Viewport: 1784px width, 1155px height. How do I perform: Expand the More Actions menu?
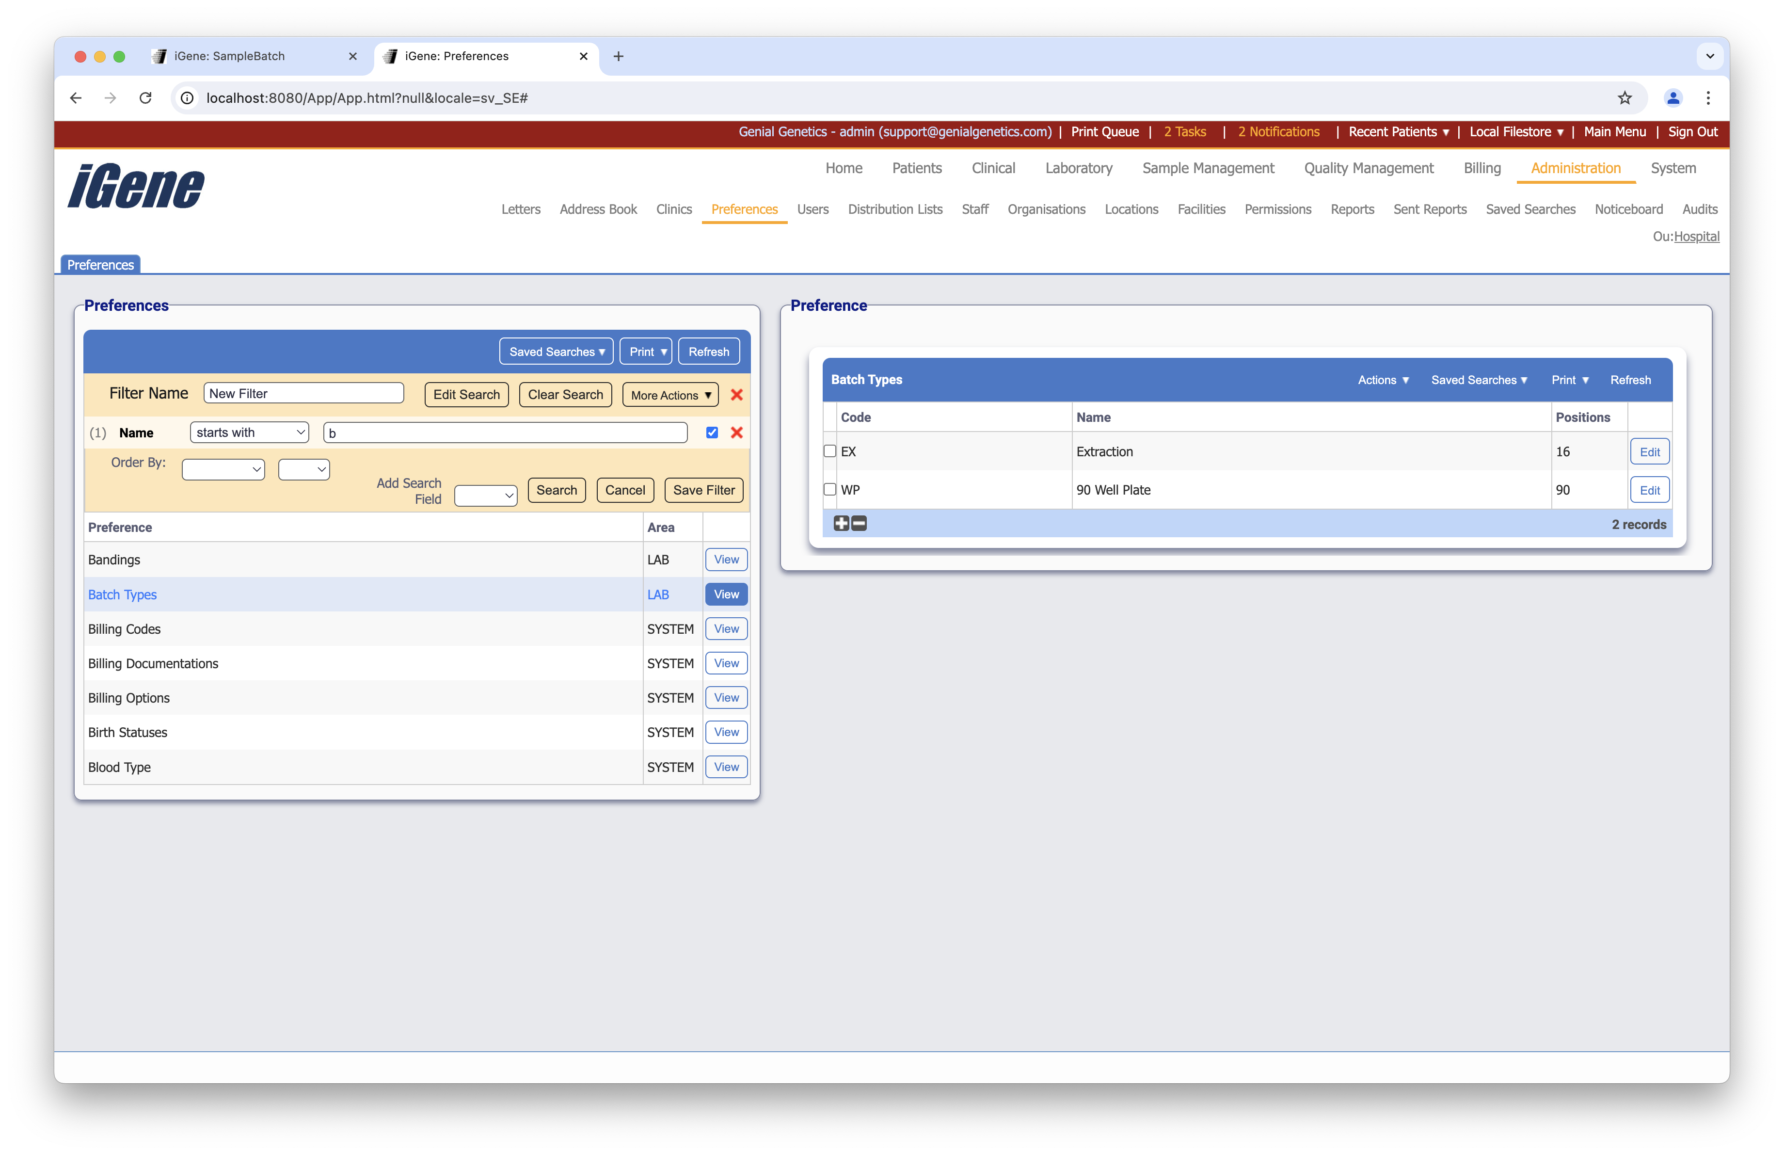(x=670, y=395)
